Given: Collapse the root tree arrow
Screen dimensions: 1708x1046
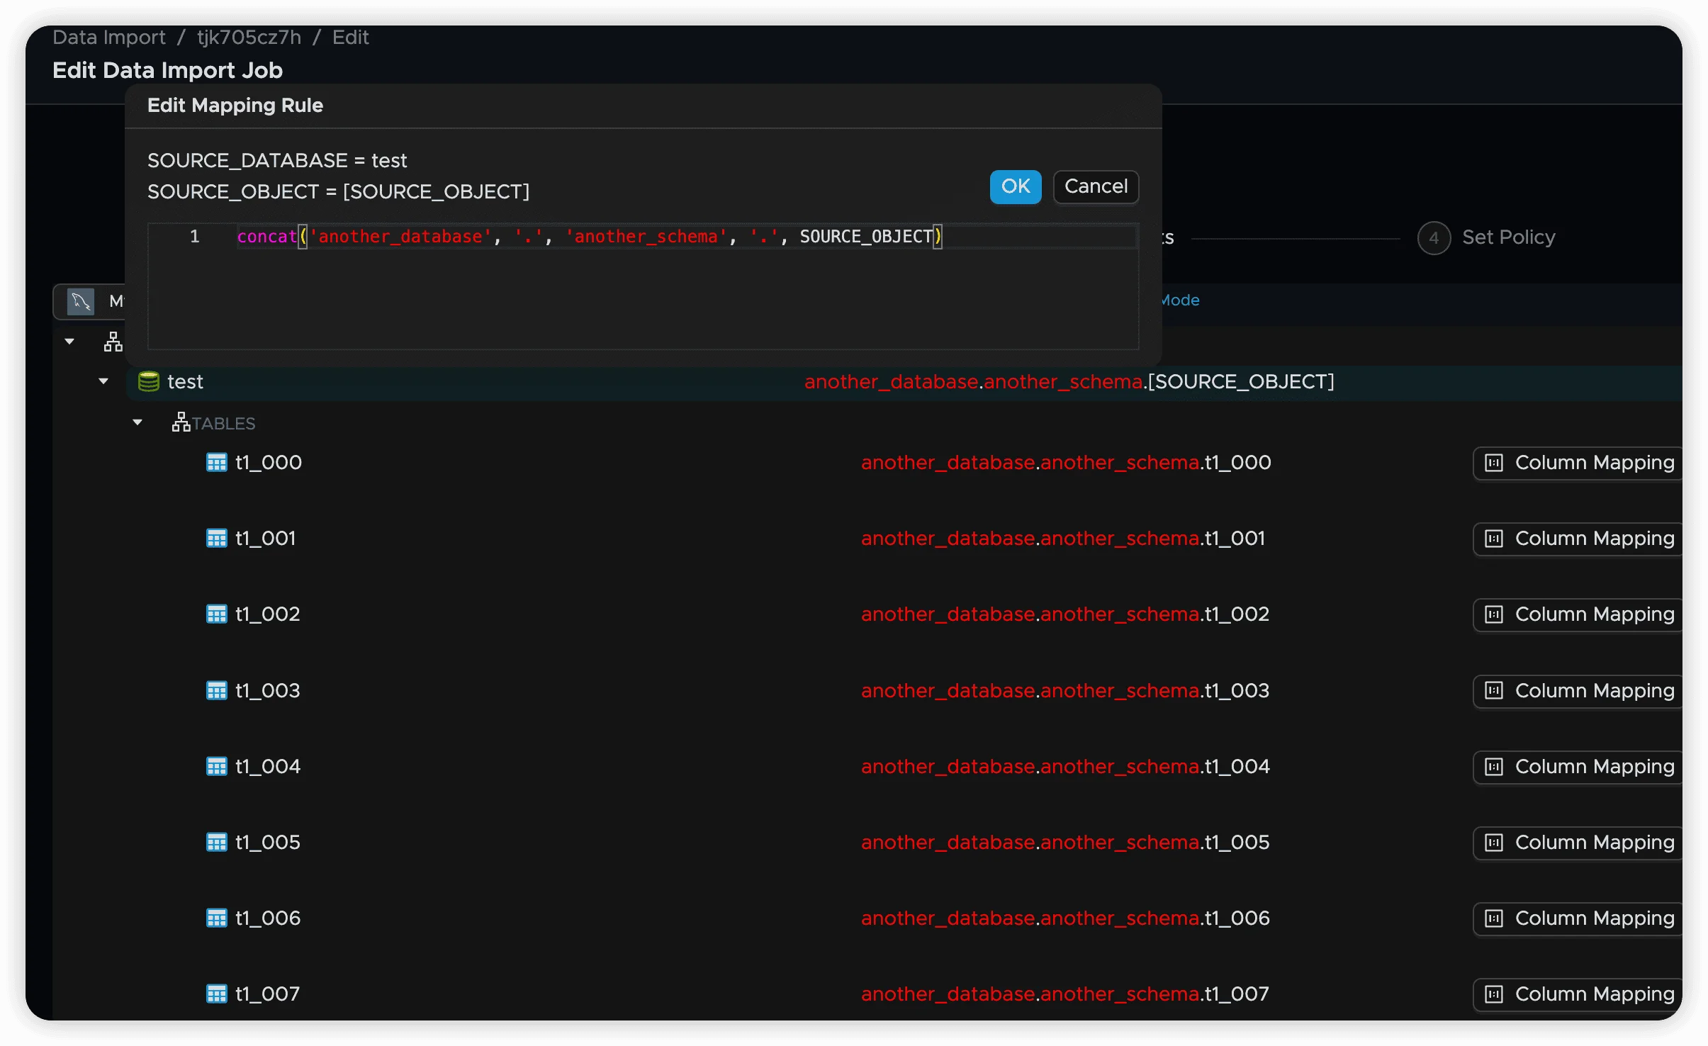Looking at the screenshot, I should pos(69,342).
